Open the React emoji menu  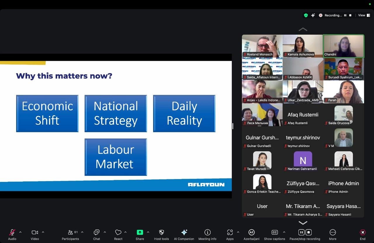(x=118, y=232)
